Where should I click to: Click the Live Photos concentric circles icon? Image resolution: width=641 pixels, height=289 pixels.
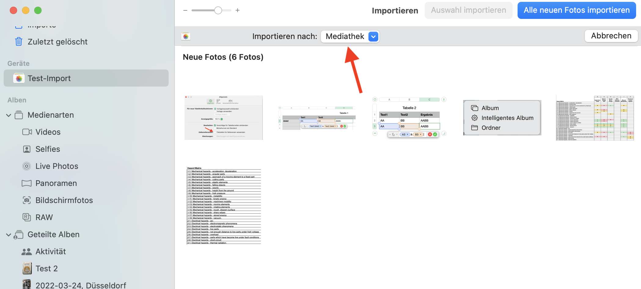[x=27, y=166]
